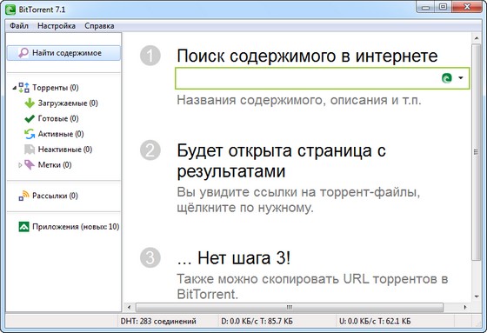Click the vertical scrollbar down arrow
This screenshot has height=333, width=487.
coord(477,296)
